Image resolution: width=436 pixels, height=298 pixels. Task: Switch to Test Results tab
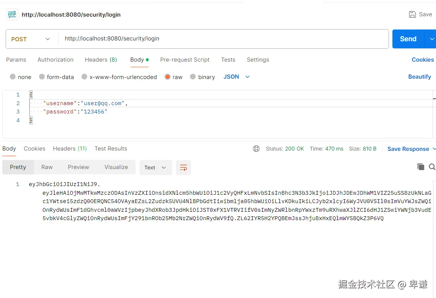click(x=111, y=149)
